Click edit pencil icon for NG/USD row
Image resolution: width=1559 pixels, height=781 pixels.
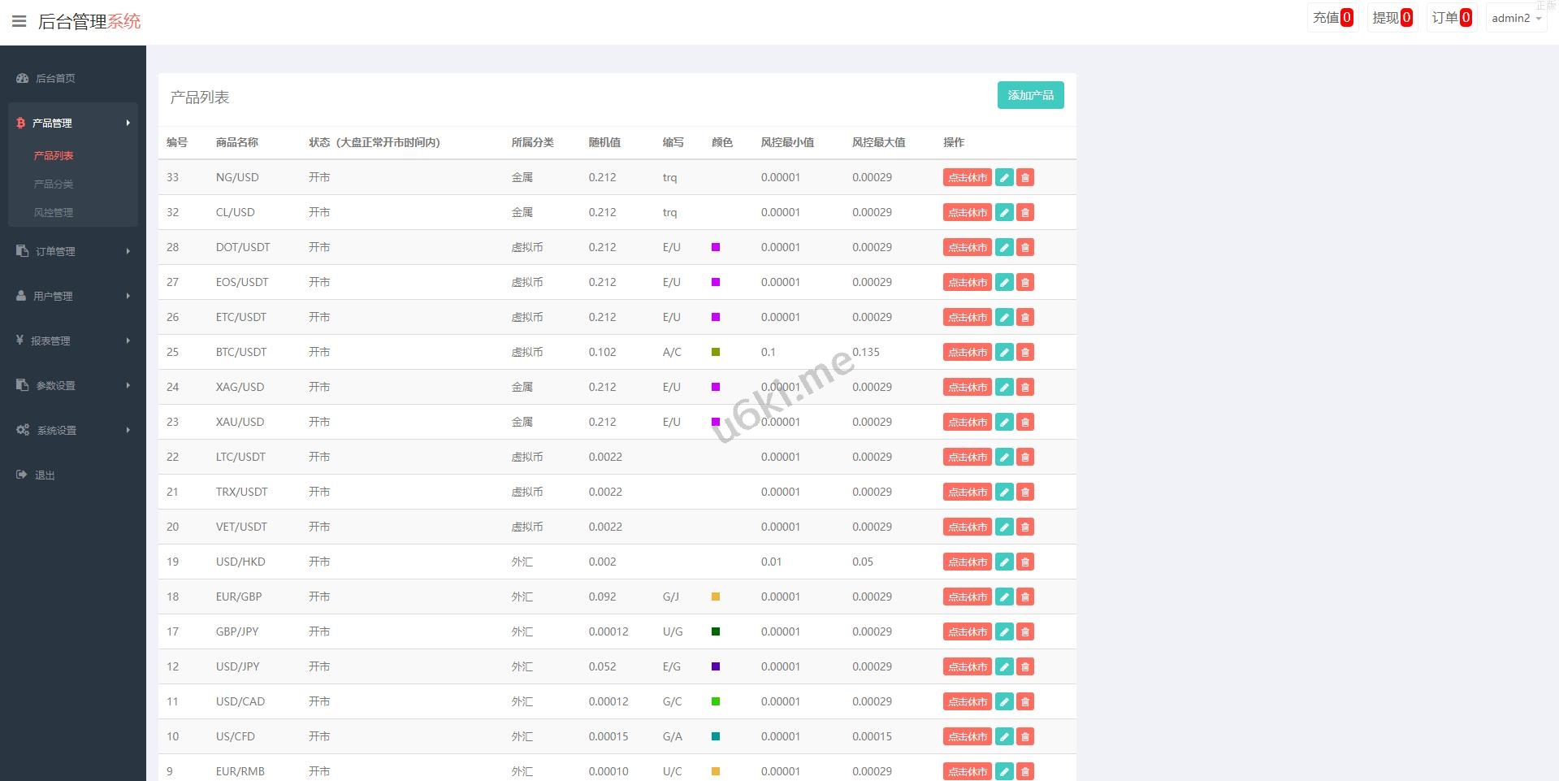(x=1004, y=178)
